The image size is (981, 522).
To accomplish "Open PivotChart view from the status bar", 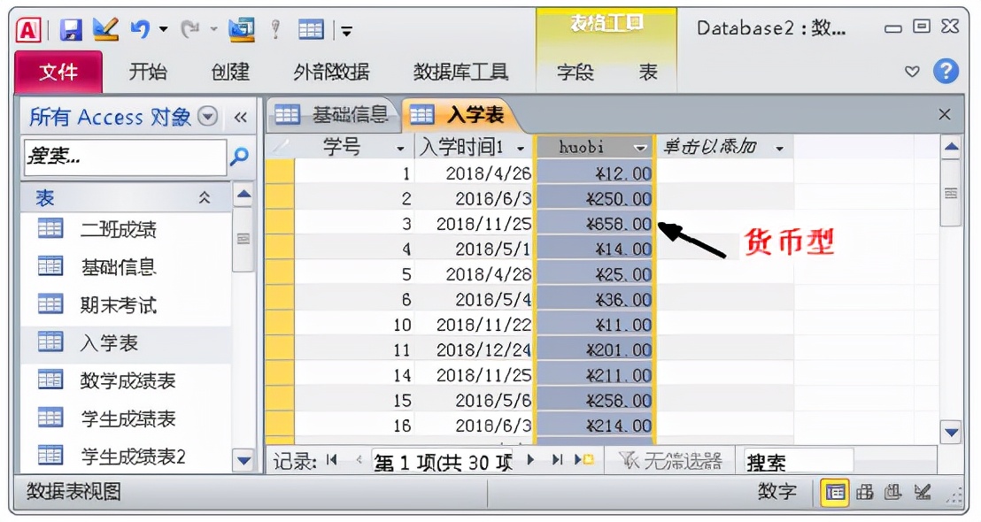I will click(x=892, y=494).
